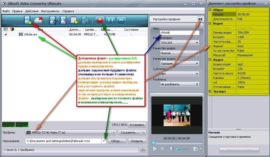The height and width of the screenshot is (157, 270).
Task: Click the Имя input field with chkola
Action: coord(179,33)
